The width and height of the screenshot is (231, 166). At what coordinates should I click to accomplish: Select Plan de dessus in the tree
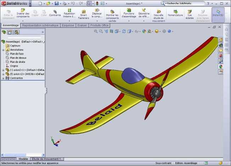click(x=16, y=58)
